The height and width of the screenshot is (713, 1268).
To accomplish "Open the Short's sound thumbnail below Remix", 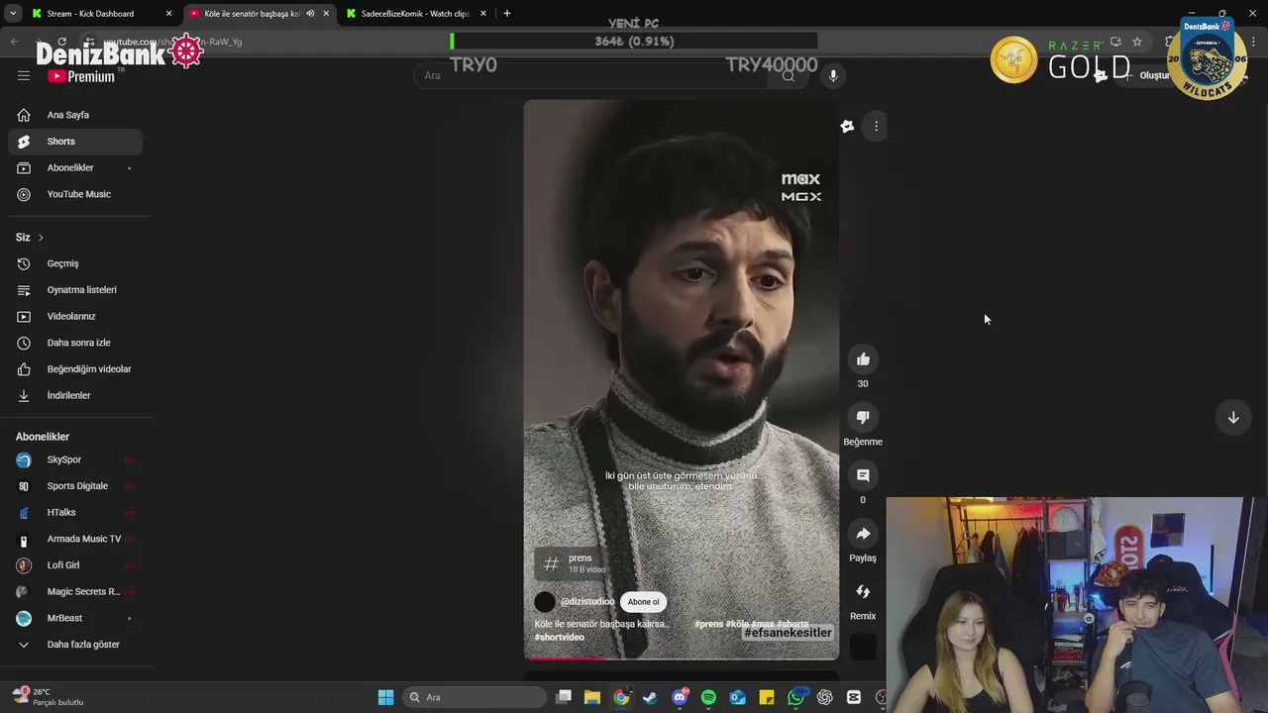I will pyautogui.click(x=863, y=648).
